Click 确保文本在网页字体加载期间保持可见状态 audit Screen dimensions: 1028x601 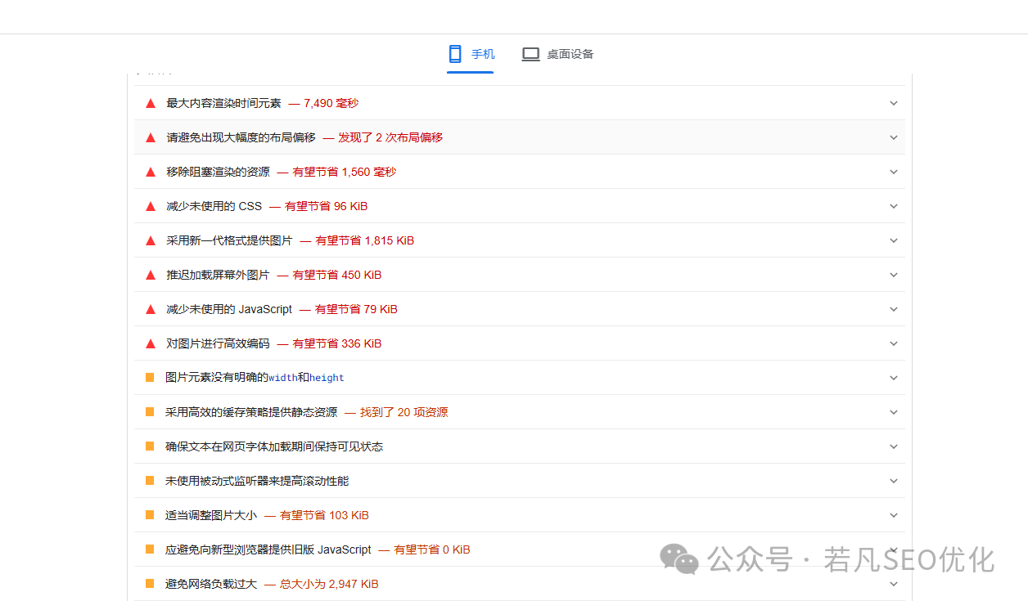click(274, 446)
